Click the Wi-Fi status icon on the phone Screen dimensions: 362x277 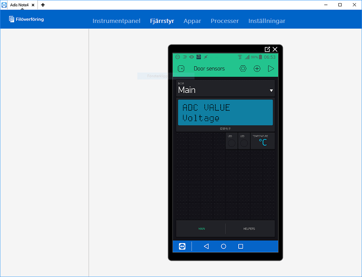[x=240, y=57]
